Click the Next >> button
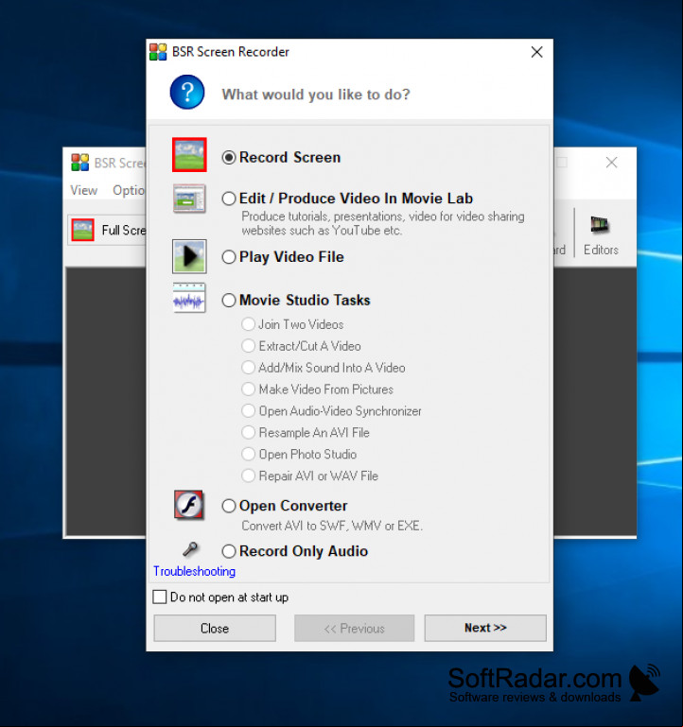The height and width of the screenshot is (727, 683). pos(485,628)
